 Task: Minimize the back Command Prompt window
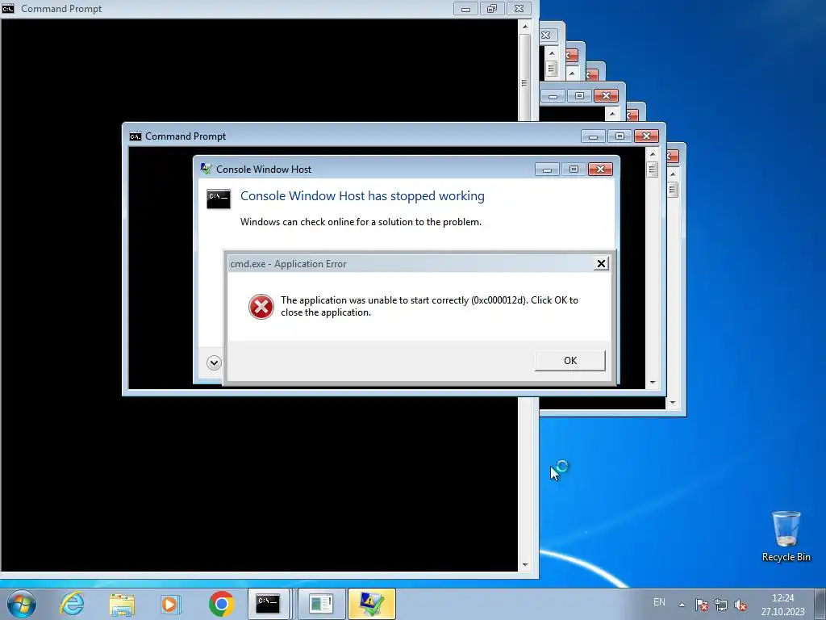coord(465,9)
